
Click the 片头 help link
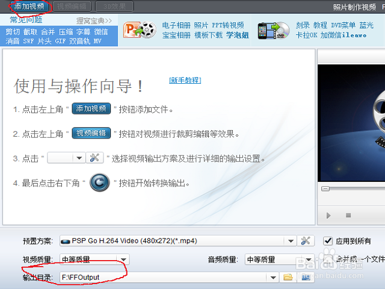click(x=45, y=41)
